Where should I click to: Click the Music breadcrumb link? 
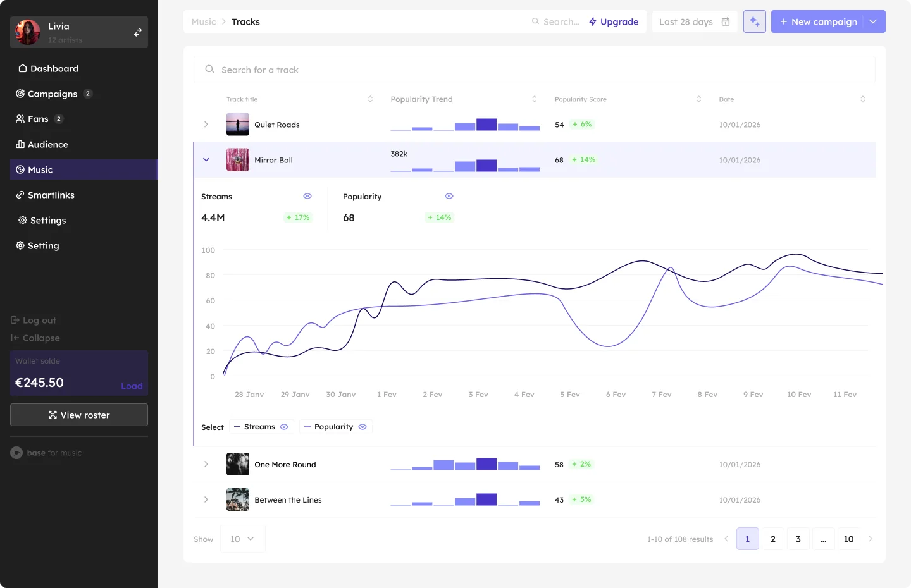coord(204,21)
